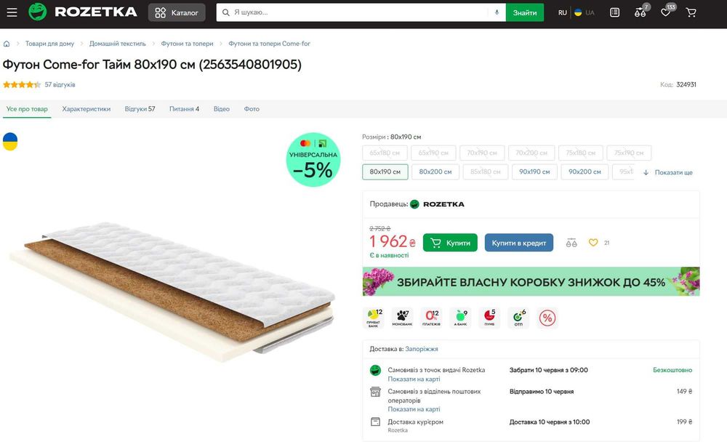Viewport: 727px width, 447px height.
Task: Focus the Я шукаю search field
Action: click(356, 12)
